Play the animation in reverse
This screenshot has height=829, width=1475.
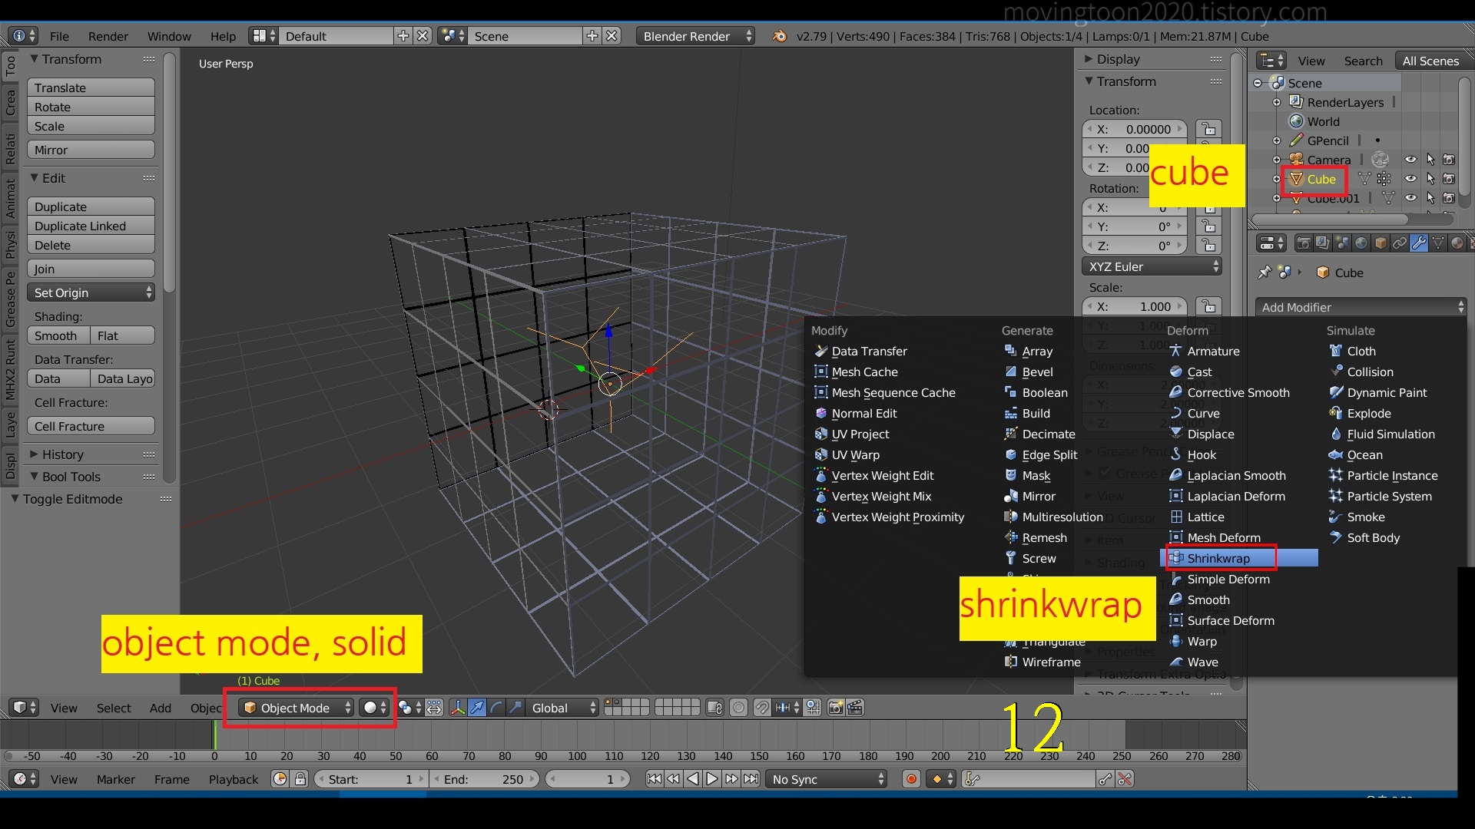(x=693, y=779)
